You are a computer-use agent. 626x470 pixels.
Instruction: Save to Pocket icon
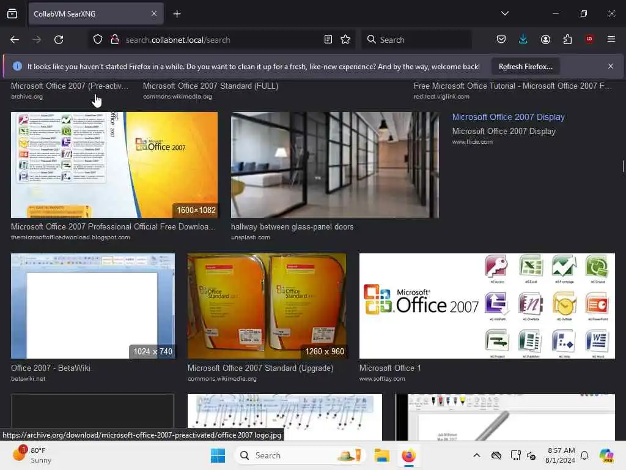coord(501,40)
